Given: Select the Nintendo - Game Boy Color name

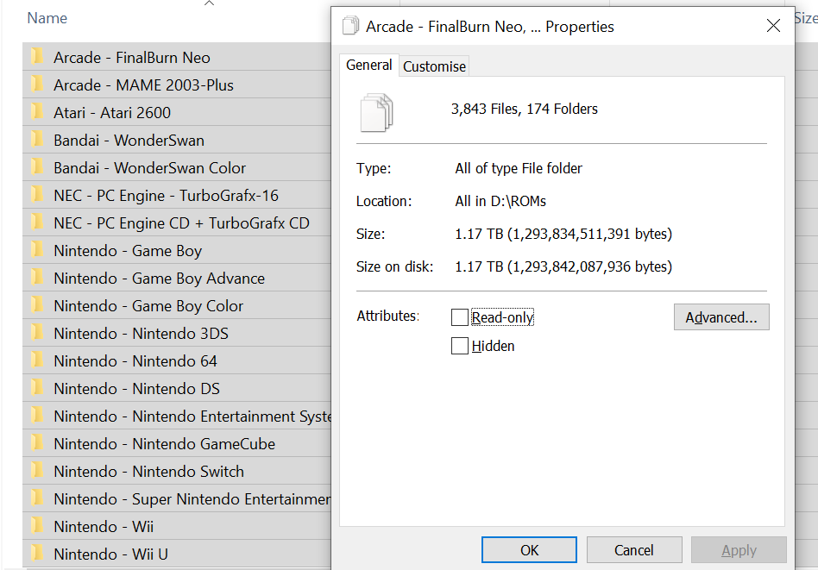Looking at the screenshot, I should 148,306.
